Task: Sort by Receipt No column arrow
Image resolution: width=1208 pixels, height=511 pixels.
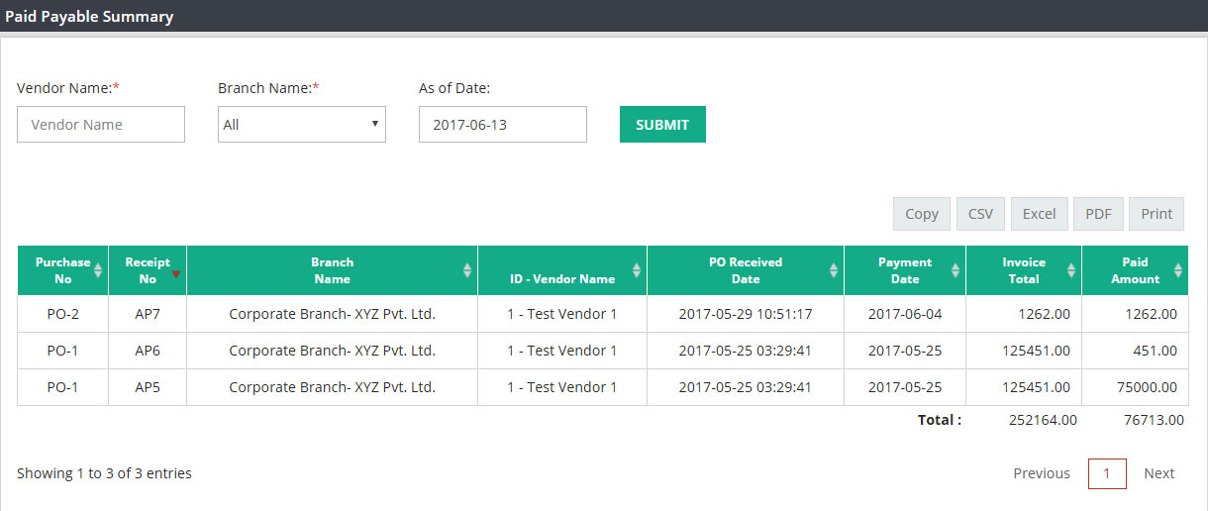Action: (176, 274)
